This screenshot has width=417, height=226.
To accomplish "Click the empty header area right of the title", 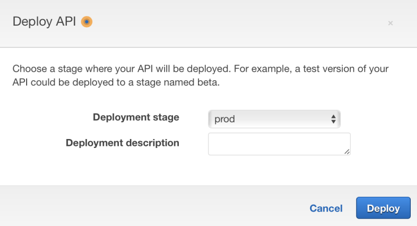I will tap(235, 22).
